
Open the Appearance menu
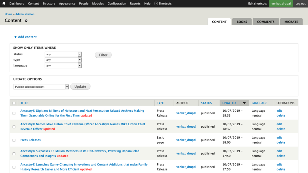pyautogui.click(x=67, y=4)
